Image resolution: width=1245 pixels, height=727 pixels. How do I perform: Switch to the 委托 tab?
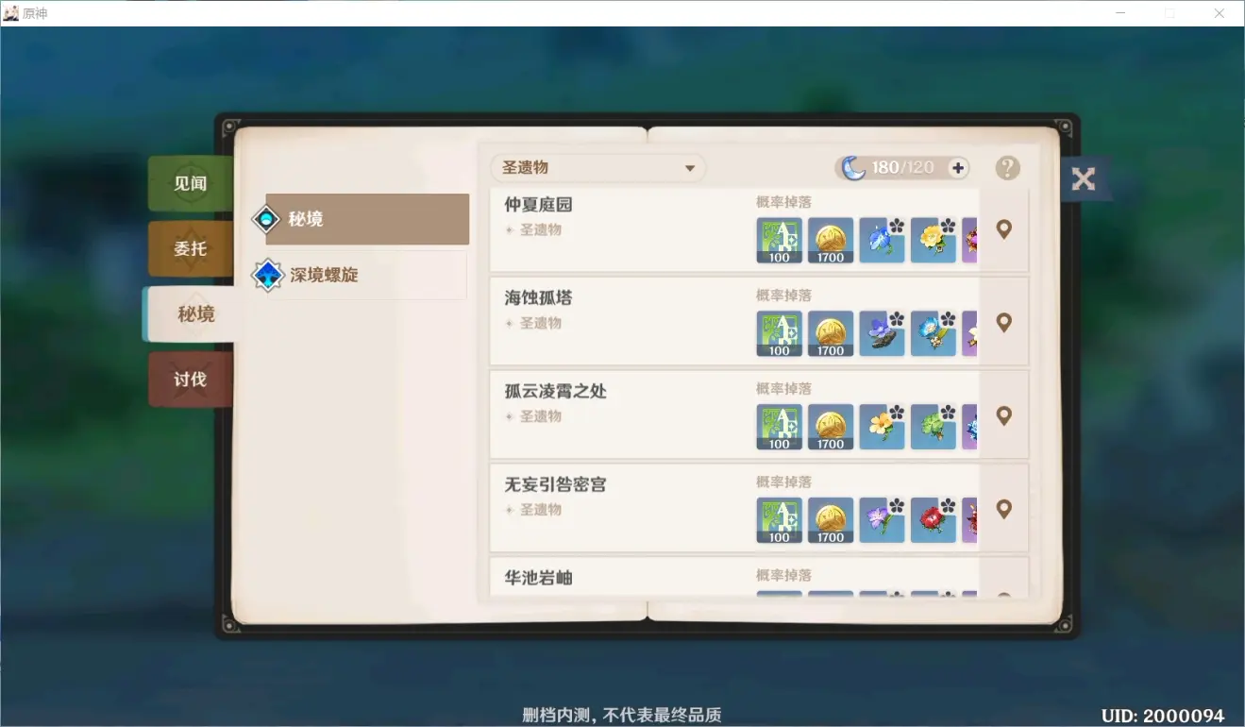pyautogui.click(x=190, y=249)
